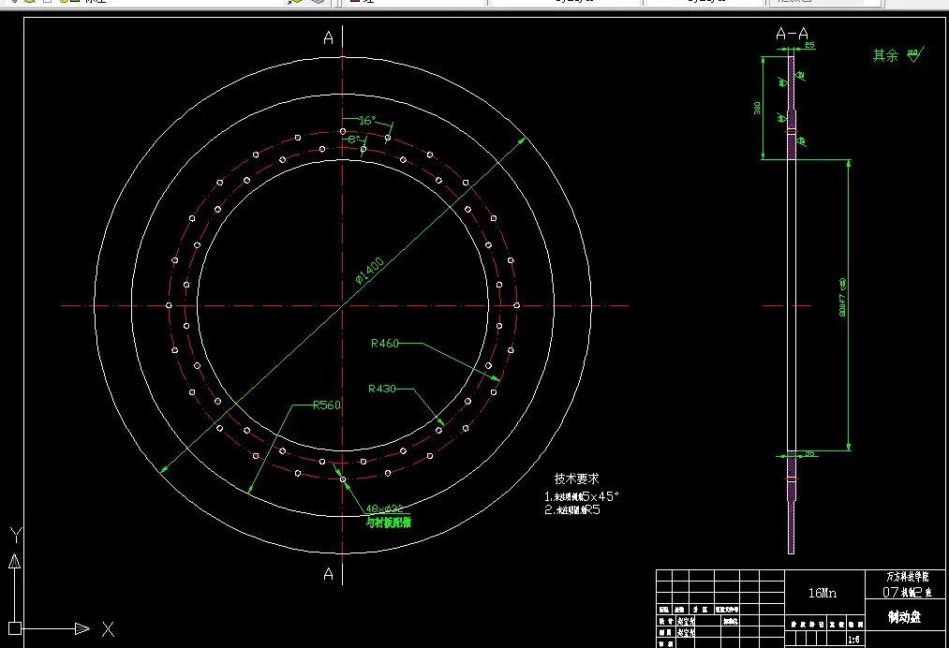
Task: Select the 技术要求 heading text
Action: point(576,479)
